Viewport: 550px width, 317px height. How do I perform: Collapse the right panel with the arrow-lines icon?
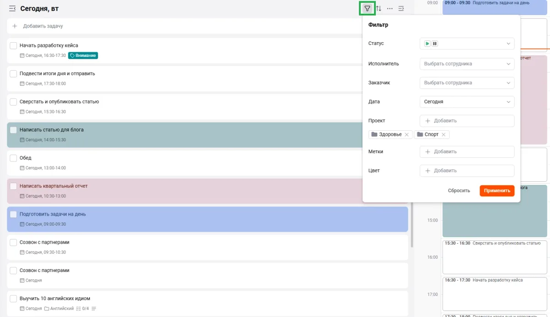(401, 8)
